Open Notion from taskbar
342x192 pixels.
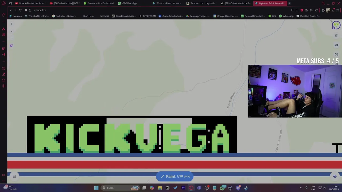[x=168, y=188]
